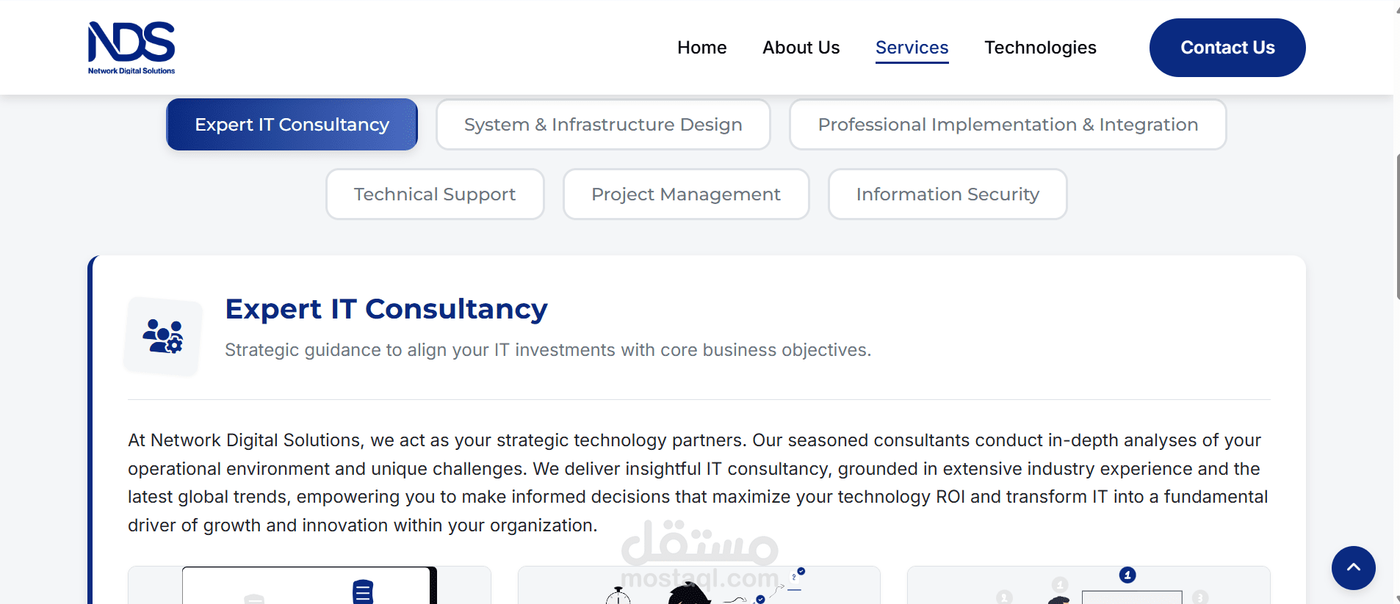The width and height of the screenshot is (1400, 604).
Task: Click the NDS Network Digital Solutions logo
Action: click(x=131, y=48)
